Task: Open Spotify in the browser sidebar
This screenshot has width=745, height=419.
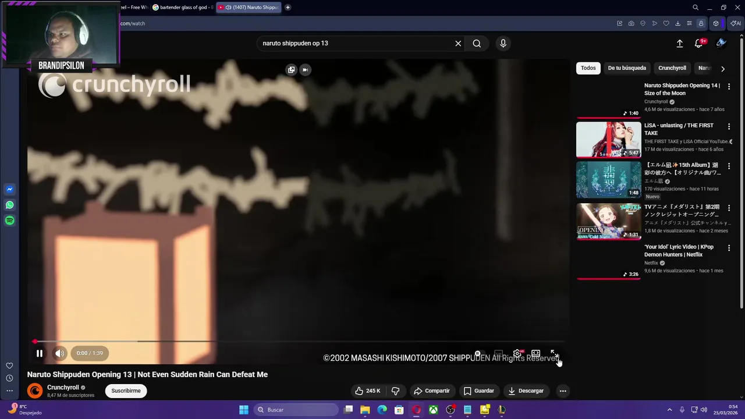Action: click(x=10, y=221)
